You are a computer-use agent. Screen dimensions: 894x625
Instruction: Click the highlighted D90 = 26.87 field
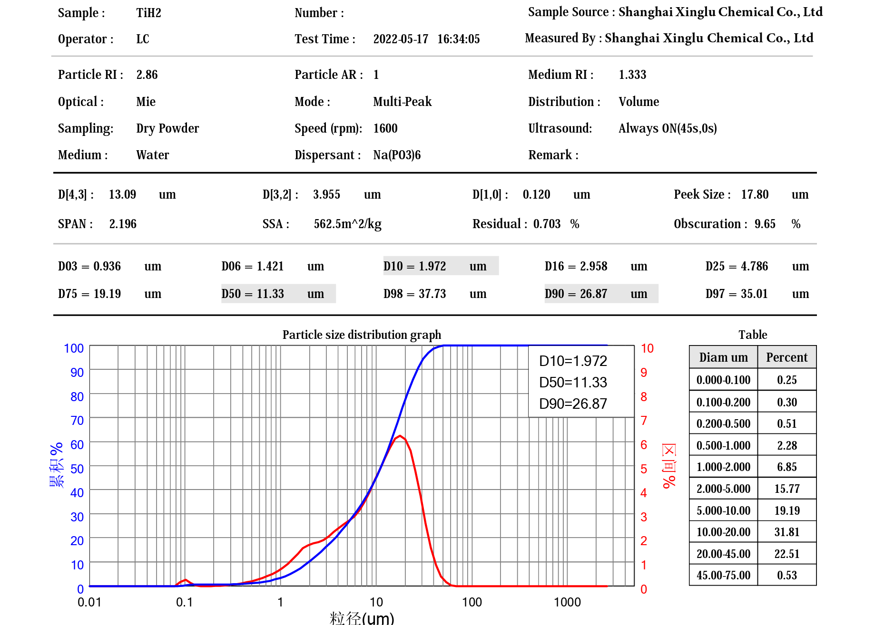point(601,294)
